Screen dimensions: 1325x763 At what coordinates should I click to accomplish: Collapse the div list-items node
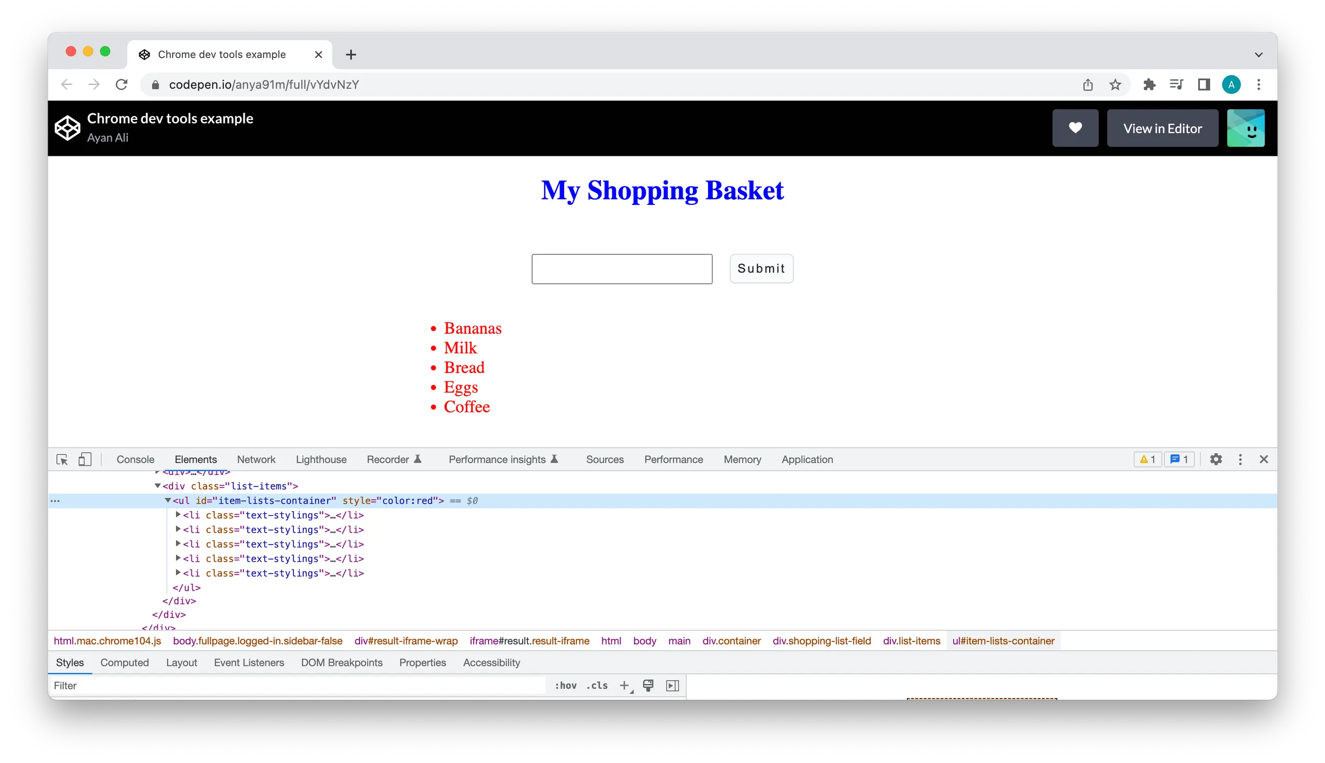point(157,486)
